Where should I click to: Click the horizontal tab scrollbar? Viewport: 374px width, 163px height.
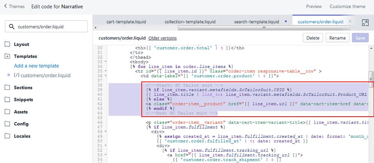point(264,28)
